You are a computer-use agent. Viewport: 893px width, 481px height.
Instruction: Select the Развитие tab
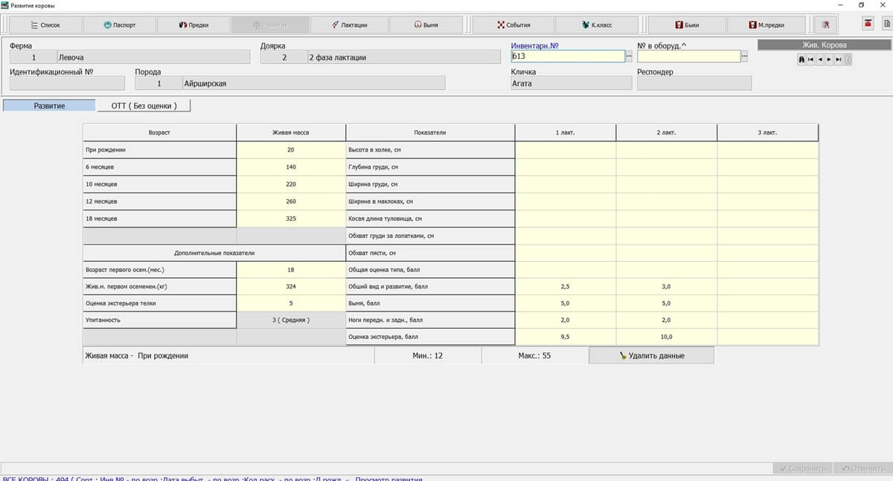pos(49,106)
